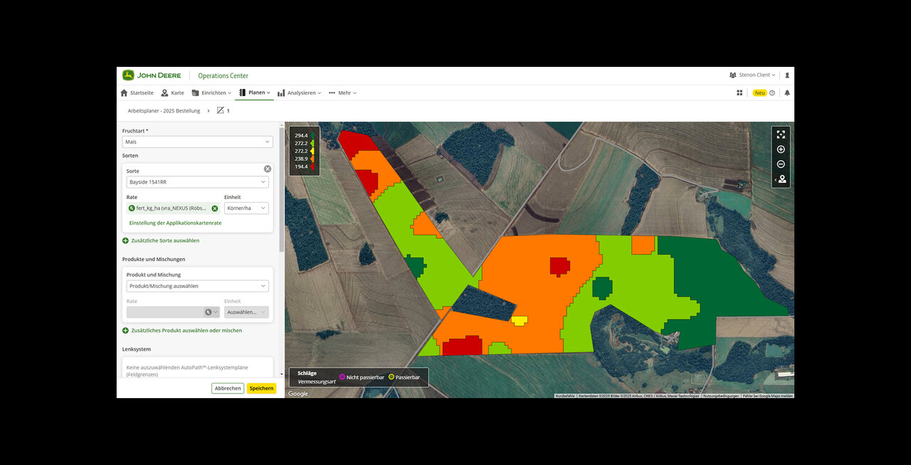Open the Planen menu

[255, 92]
